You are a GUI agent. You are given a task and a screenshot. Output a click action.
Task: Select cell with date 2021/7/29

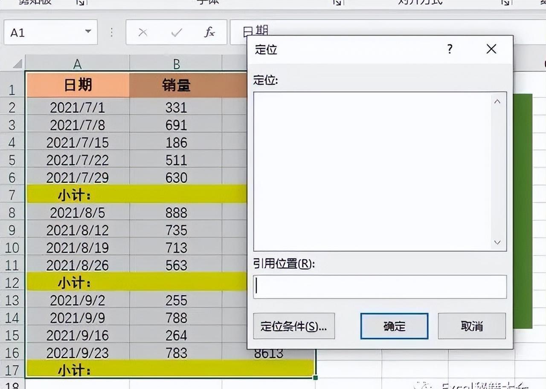point(78,177)
